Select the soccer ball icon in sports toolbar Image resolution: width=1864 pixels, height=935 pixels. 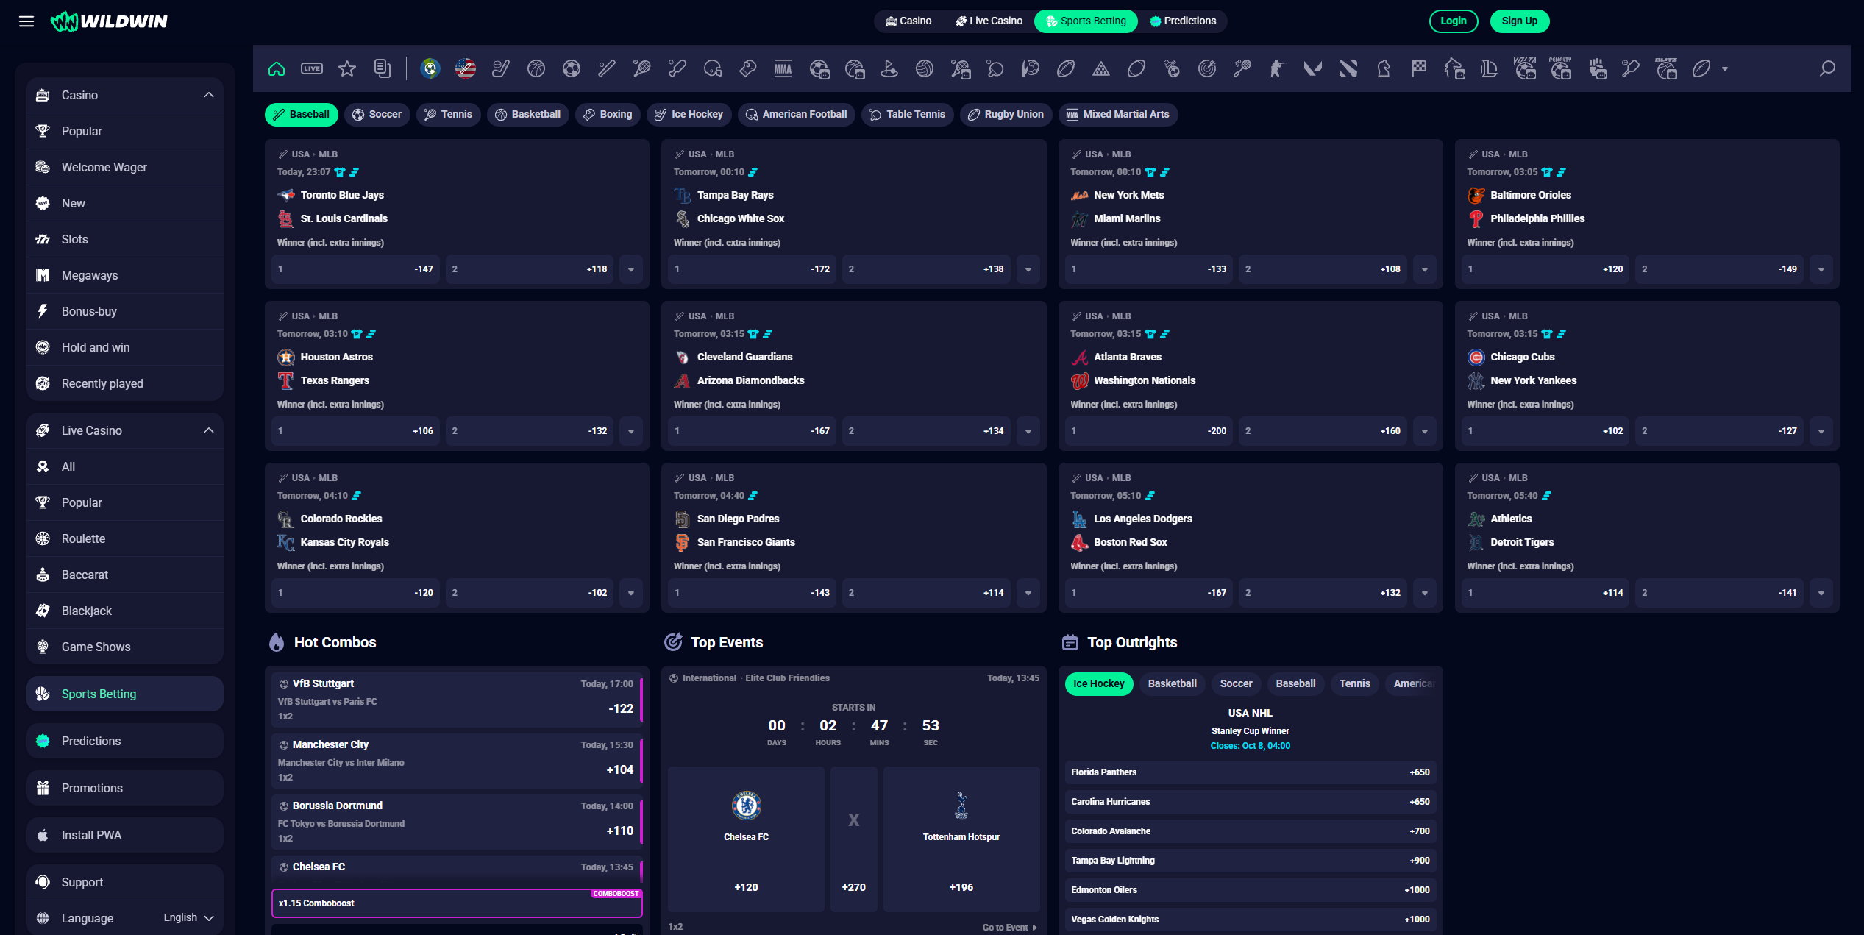click(x=572, y=69)
